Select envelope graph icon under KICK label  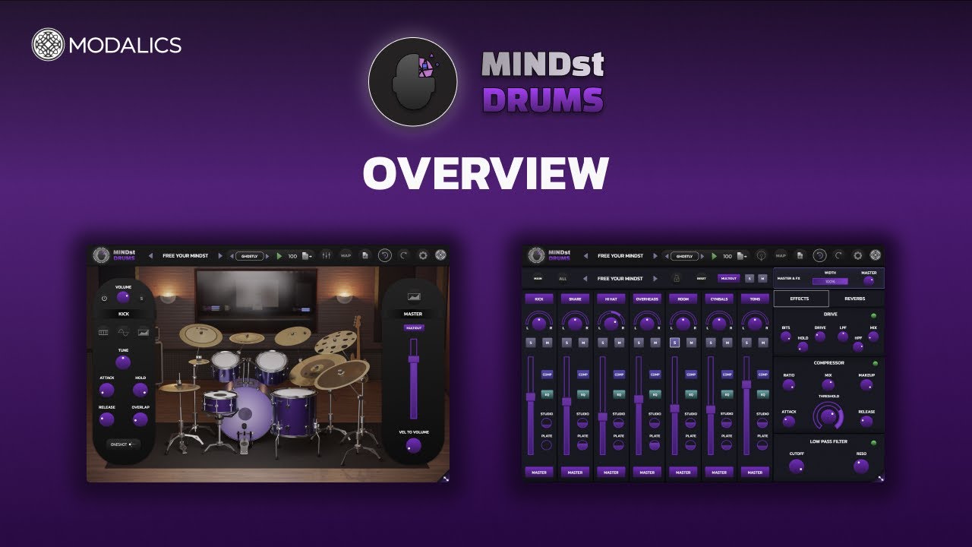143,332
